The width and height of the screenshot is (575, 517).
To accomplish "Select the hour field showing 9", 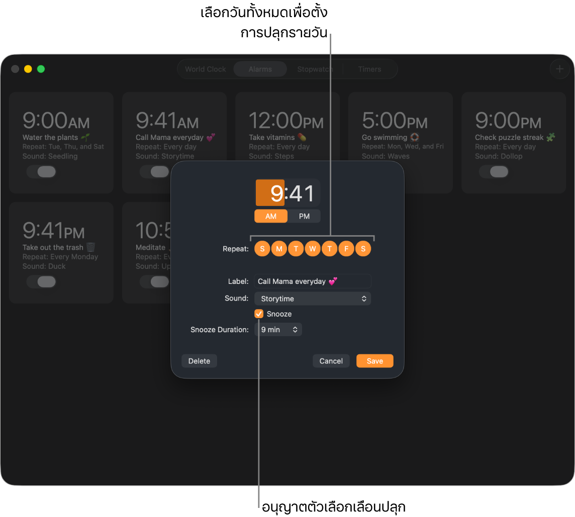I will click(270, 193).
